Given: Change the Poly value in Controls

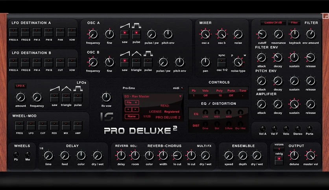Looking at the screenshot, I should coord(220,95).
